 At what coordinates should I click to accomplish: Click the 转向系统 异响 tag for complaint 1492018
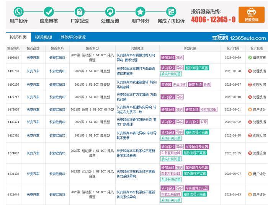[172, 57]
